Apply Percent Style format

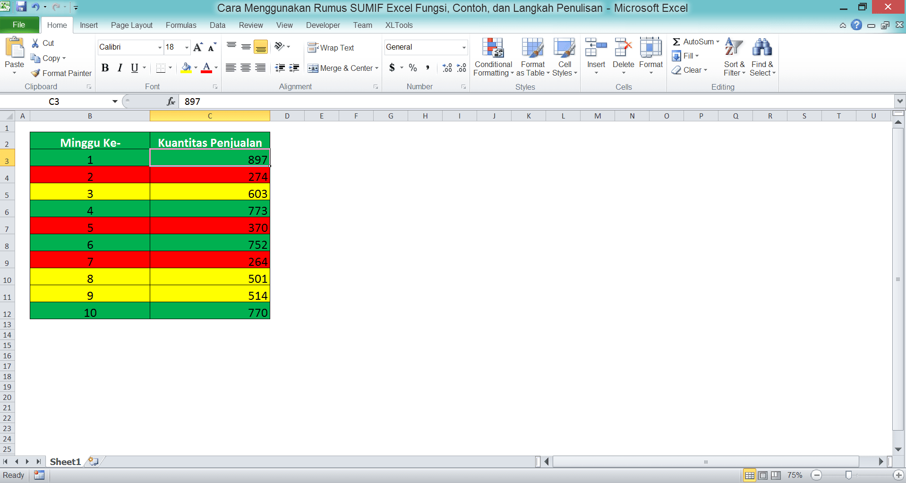(x=413, y=68)
